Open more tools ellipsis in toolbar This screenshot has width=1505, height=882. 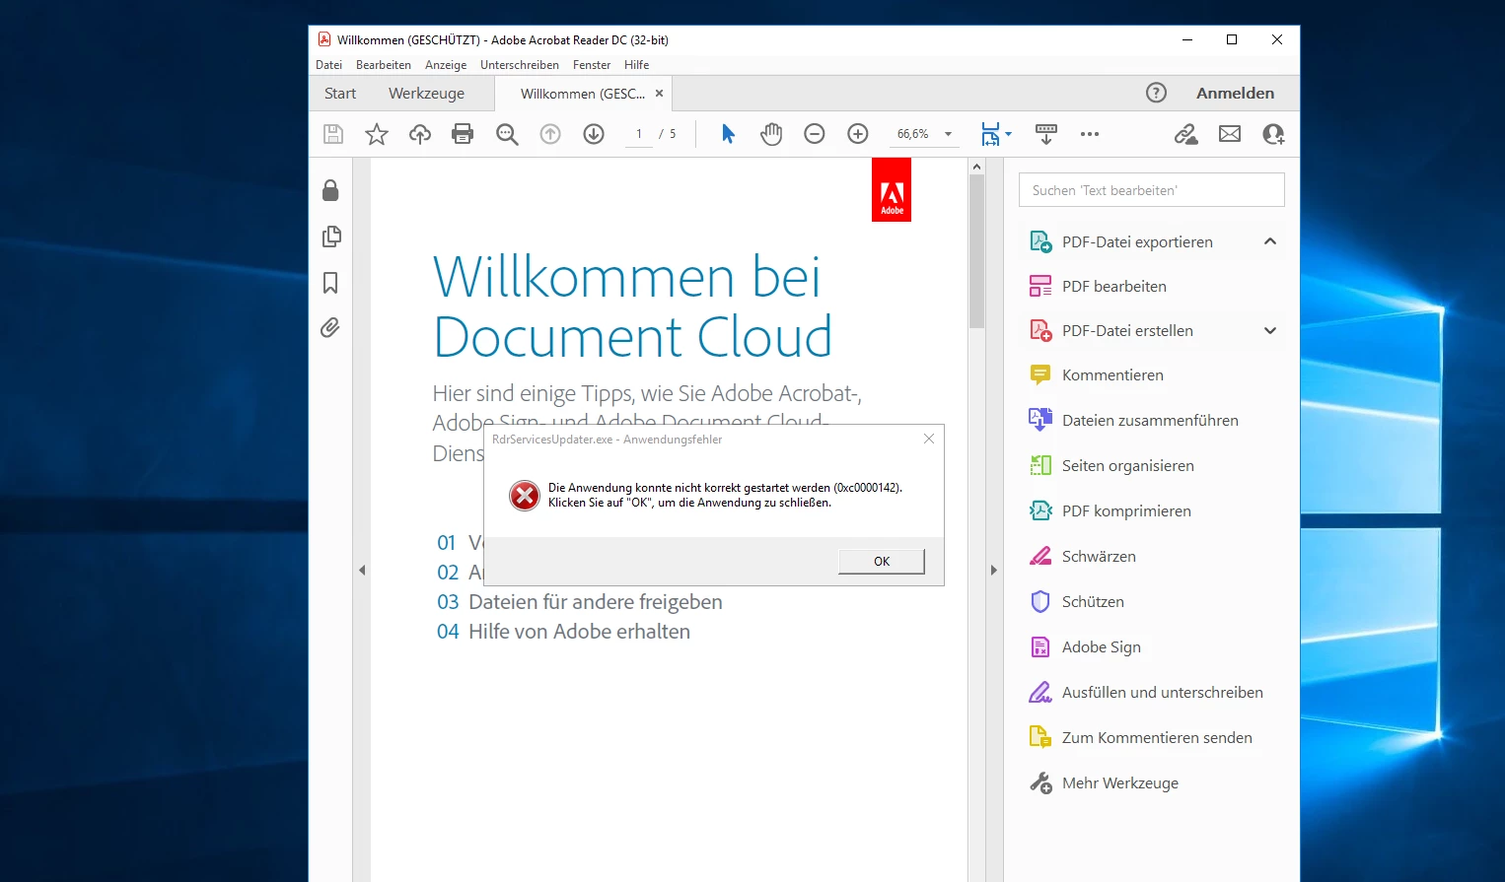[x=1090, y=134]
